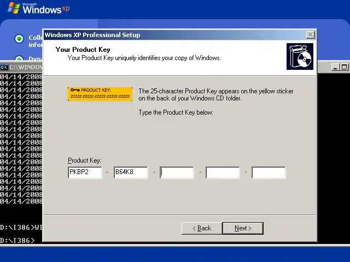This screenshot has height=262, width=350.
Task: Maximize the command prompt window
Action: coord(344,67)
